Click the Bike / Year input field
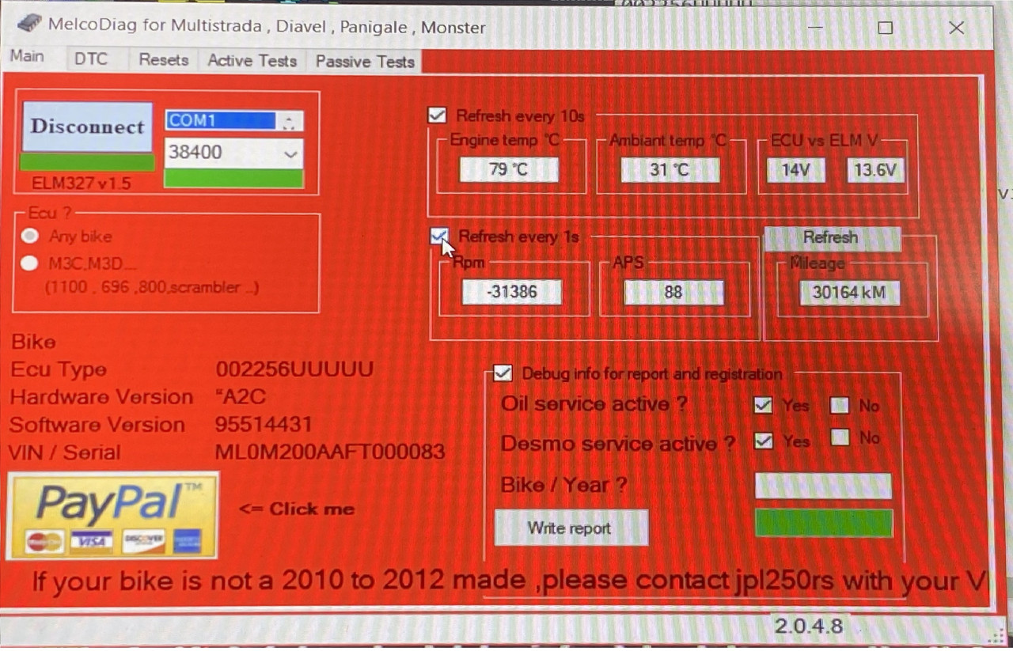Screen dimensions: 1013x651 [823, 486]
